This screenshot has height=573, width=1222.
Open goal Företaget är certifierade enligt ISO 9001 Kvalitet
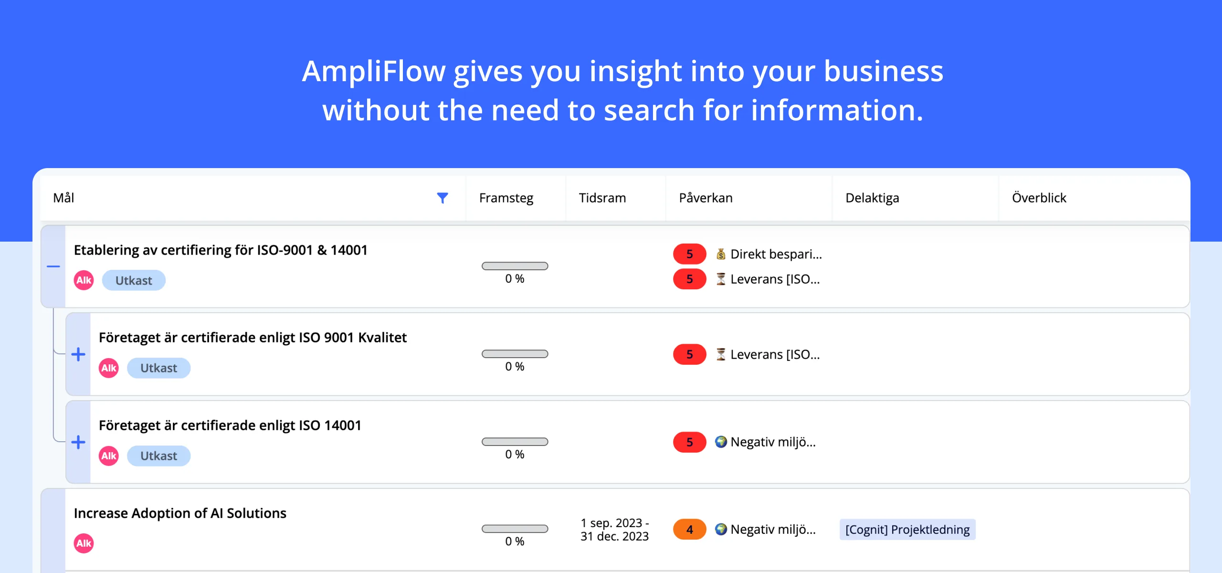point(253,338)
